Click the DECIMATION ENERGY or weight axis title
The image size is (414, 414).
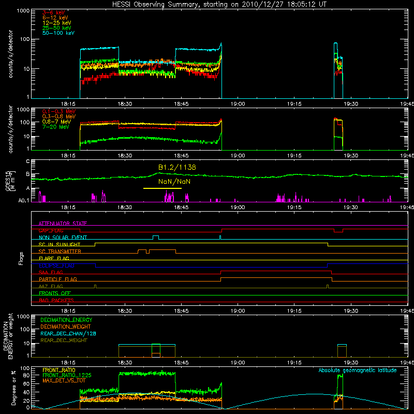[8, 336]
